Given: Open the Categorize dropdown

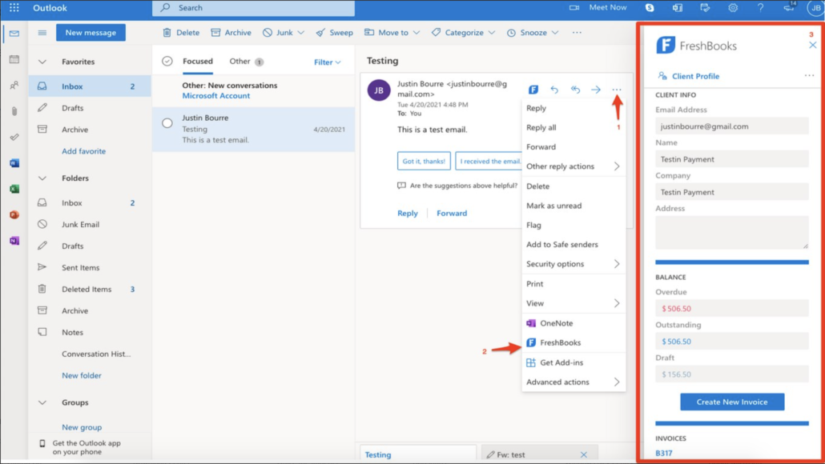Looking at the screenshot, I should click(463, 33).
